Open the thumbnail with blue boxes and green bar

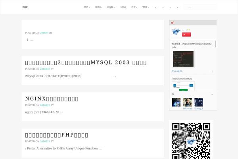coord(183,86)
